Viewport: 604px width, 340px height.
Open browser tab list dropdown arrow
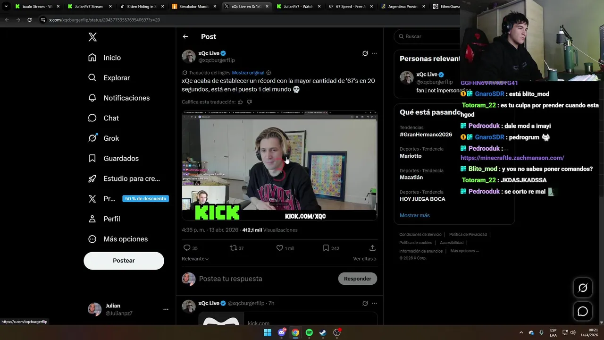[6, 7]
